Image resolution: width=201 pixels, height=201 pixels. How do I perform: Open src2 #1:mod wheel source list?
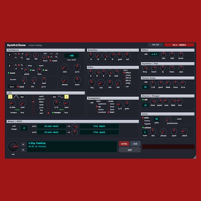click(x=51, y=132)
